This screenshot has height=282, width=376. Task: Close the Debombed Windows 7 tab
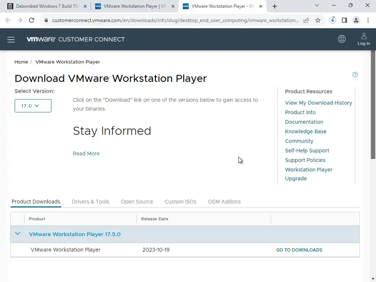(85, 6)
